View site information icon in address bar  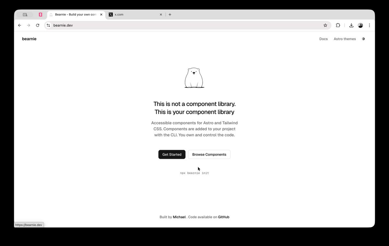point(48,25)
